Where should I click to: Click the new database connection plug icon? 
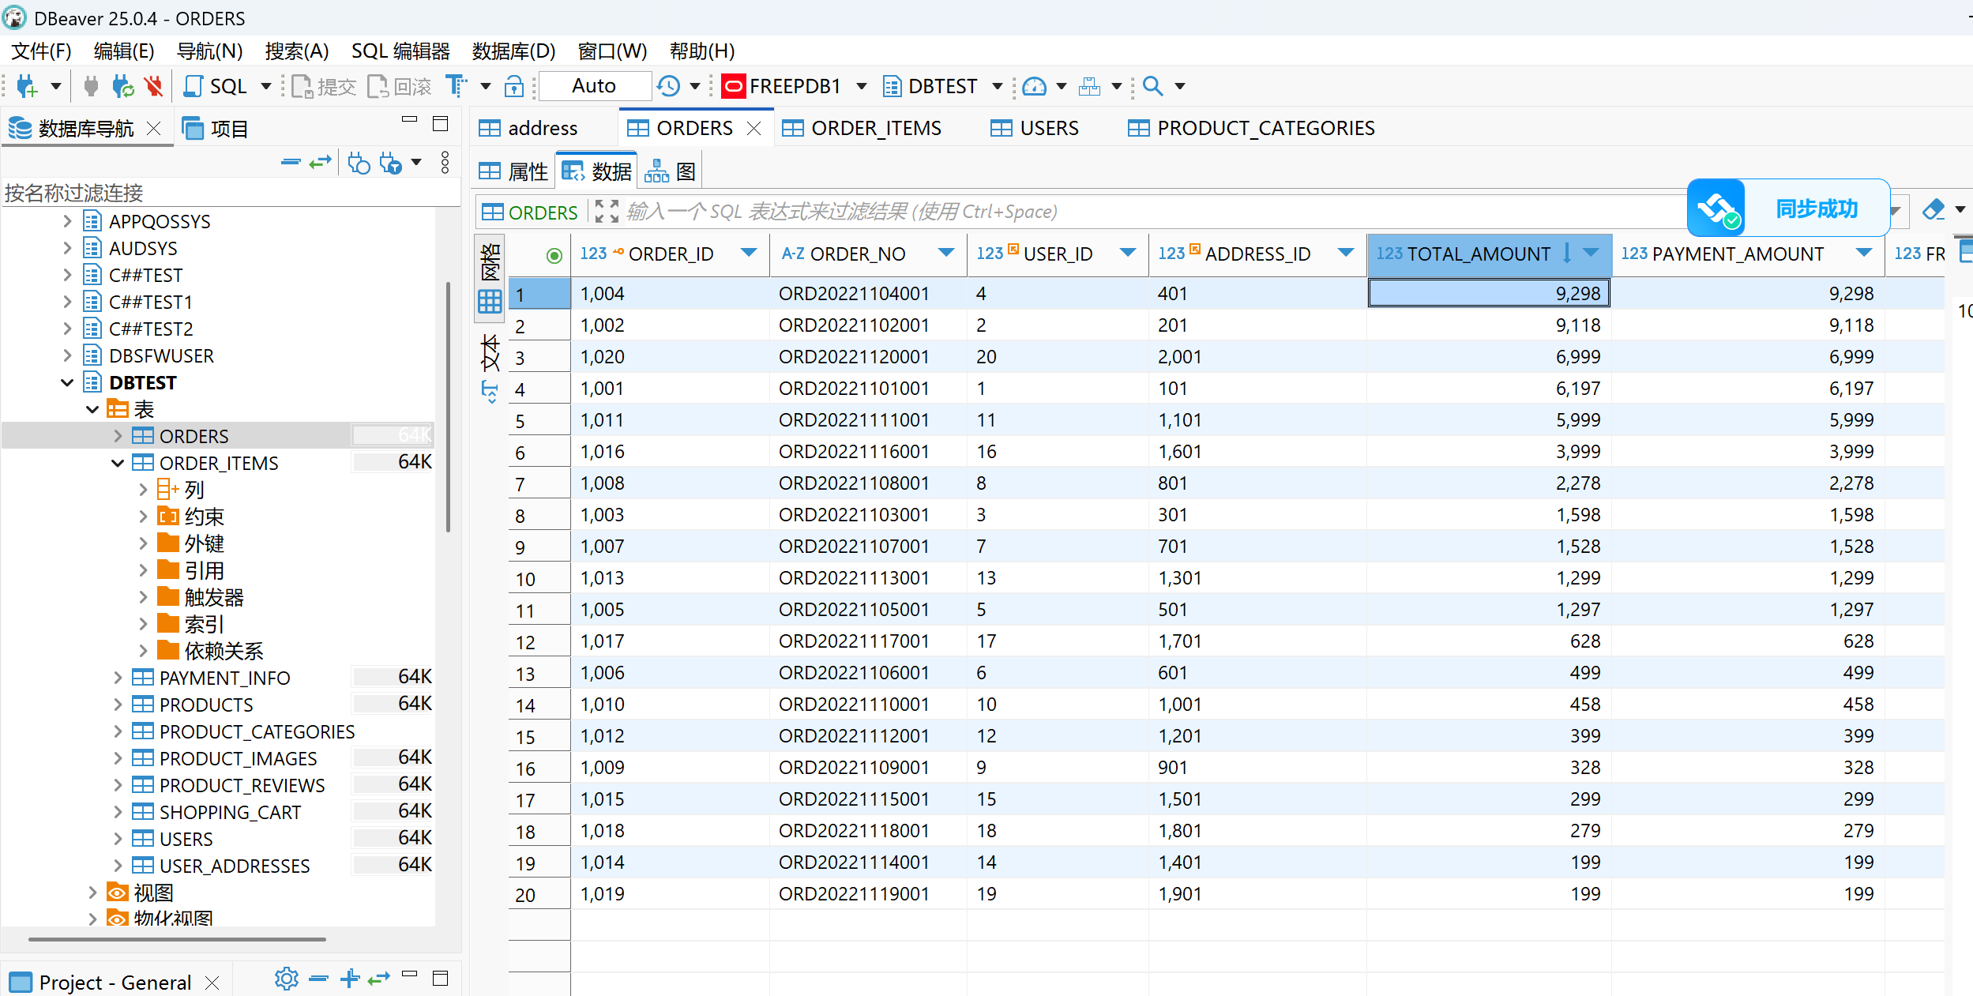click(x=27, y=86)
